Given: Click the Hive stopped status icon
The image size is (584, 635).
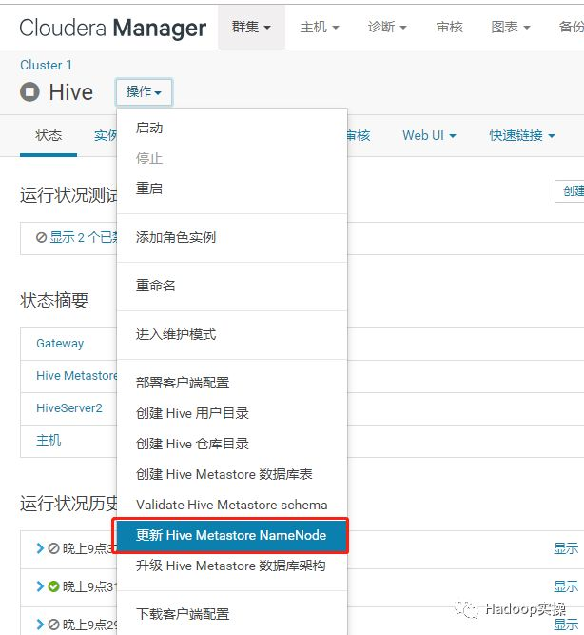Looking at the screenshot, I should pyautogui.click(x=29, y=92).
